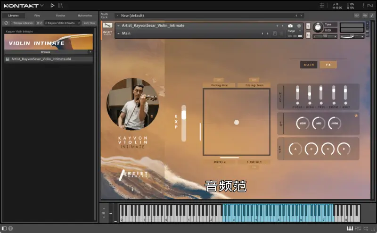Click the instrument volume slider

pyautogui.click(x=352, y=36)
